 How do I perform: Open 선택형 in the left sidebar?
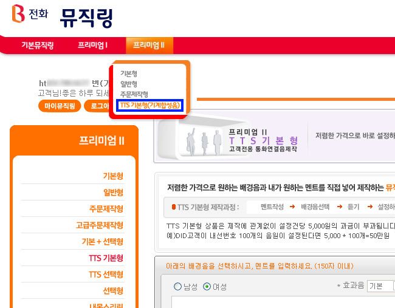coord(113,291)
